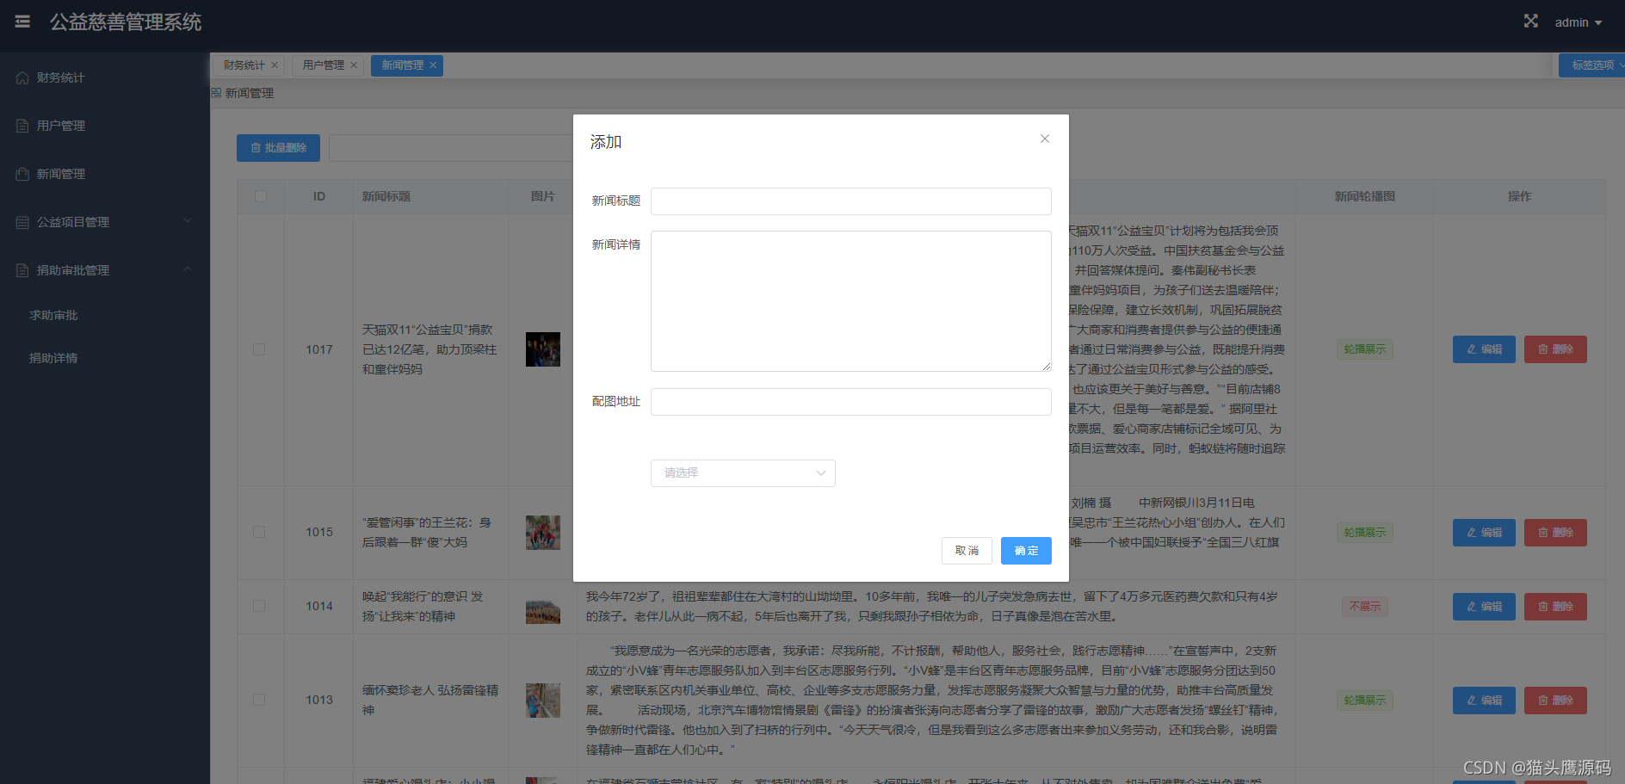This screenshot has height=784, width=1625.
Task: Close the 用户管理 tab
Action: point(354,65)
